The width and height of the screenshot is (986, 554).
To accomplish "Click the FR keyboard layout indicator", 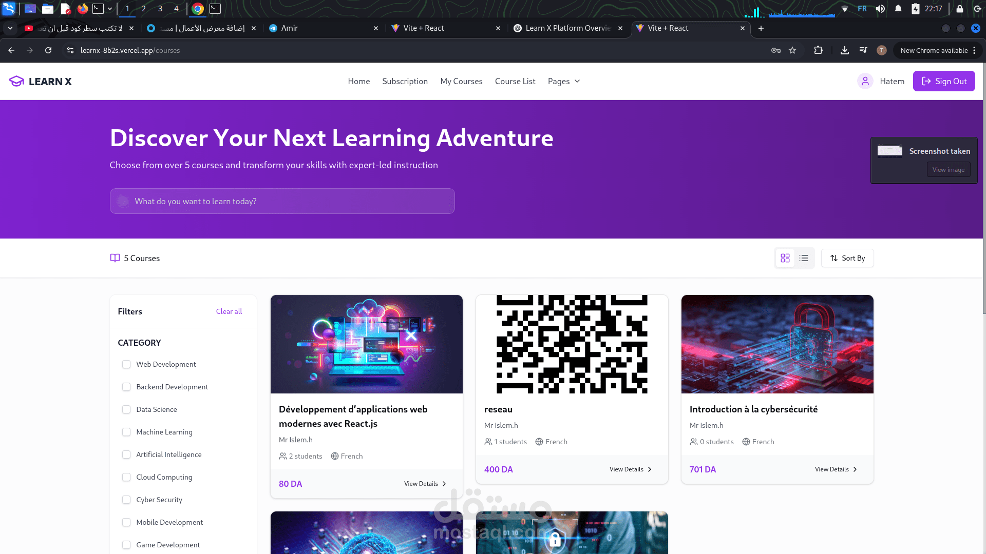I will 862,9.
